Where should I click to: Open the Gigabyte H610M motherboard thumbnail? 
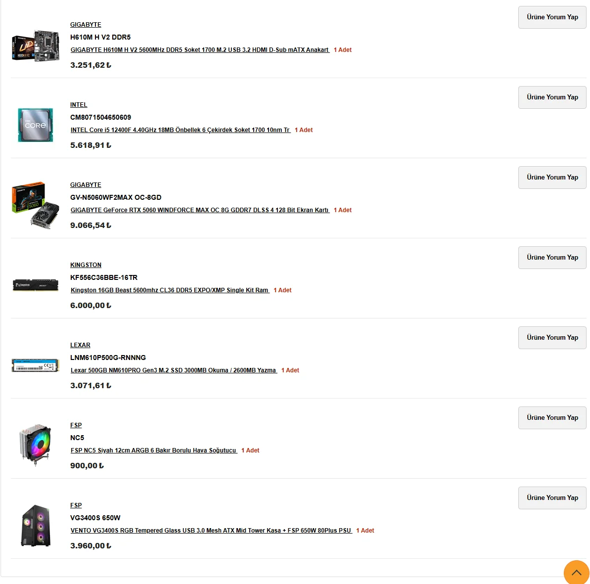pyautogui.click(x=36, y=45)
